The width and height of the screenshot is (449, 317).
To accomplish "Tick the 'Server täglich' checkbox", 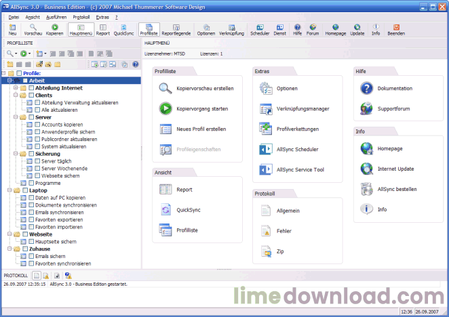I will (38, 161).
